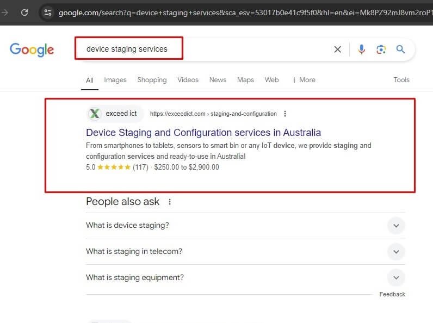The height and width of the screenshot is (323, 433).
Task: Click the Feedback link
Action: point(392,294)
